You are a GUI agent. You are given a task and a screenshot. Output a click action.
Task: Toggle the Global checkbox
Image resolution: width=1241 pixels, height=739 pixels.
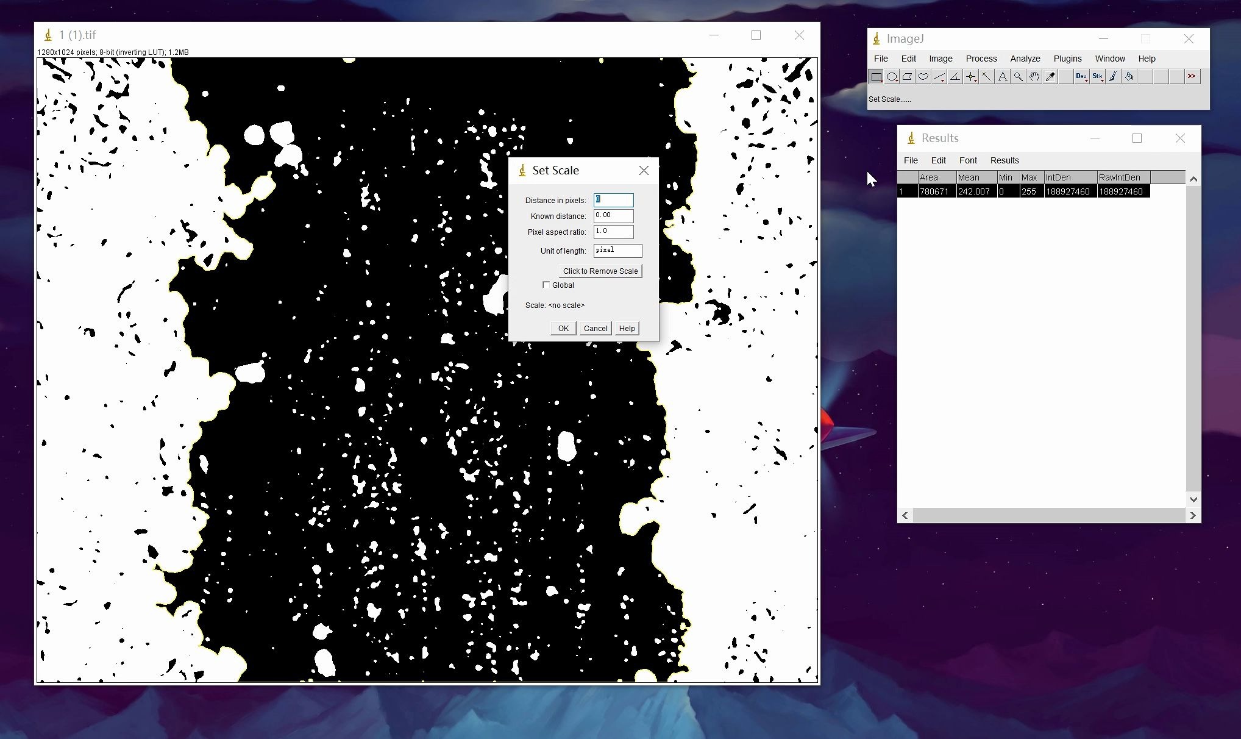click(x=546, y=285)
